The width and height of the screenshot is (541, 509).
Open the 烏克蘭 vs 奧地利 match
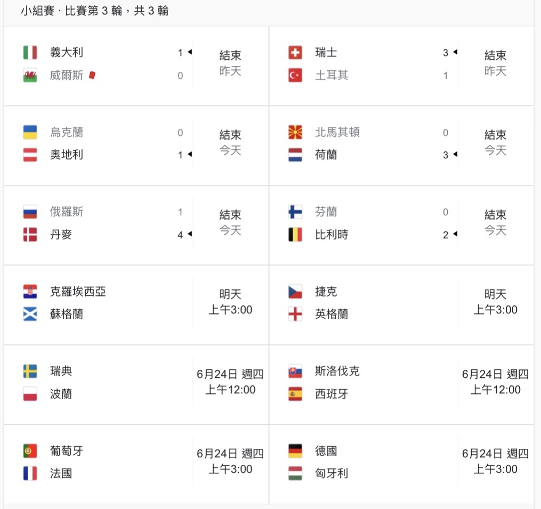tap(136, 146)
